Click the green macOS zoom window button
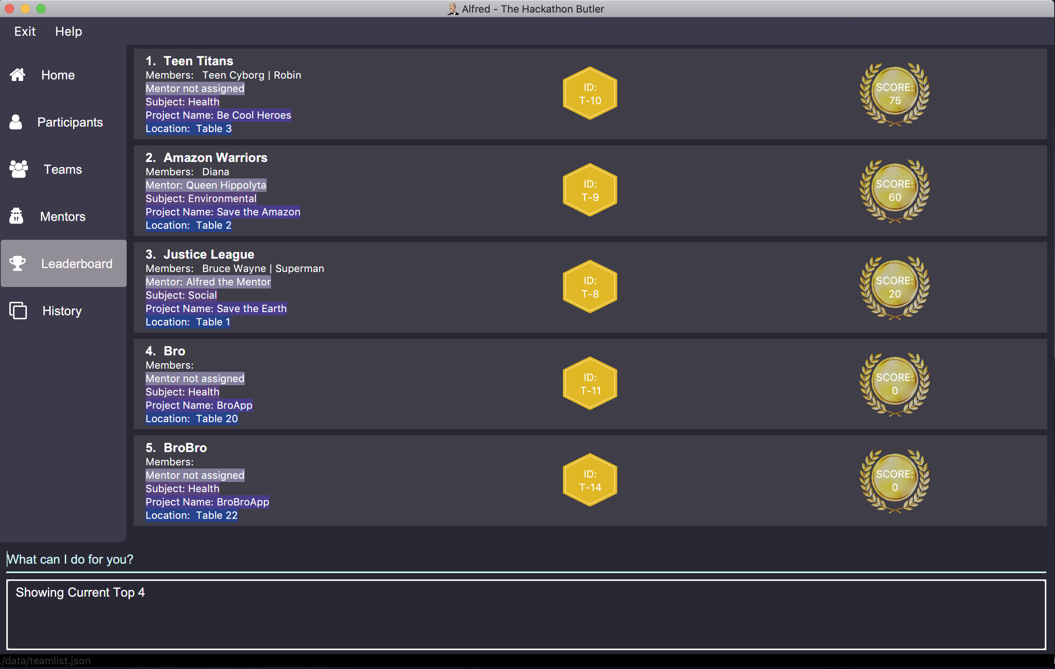This screenshot has height=669, width=1055. pyautogui.click(x=41, y=8)
